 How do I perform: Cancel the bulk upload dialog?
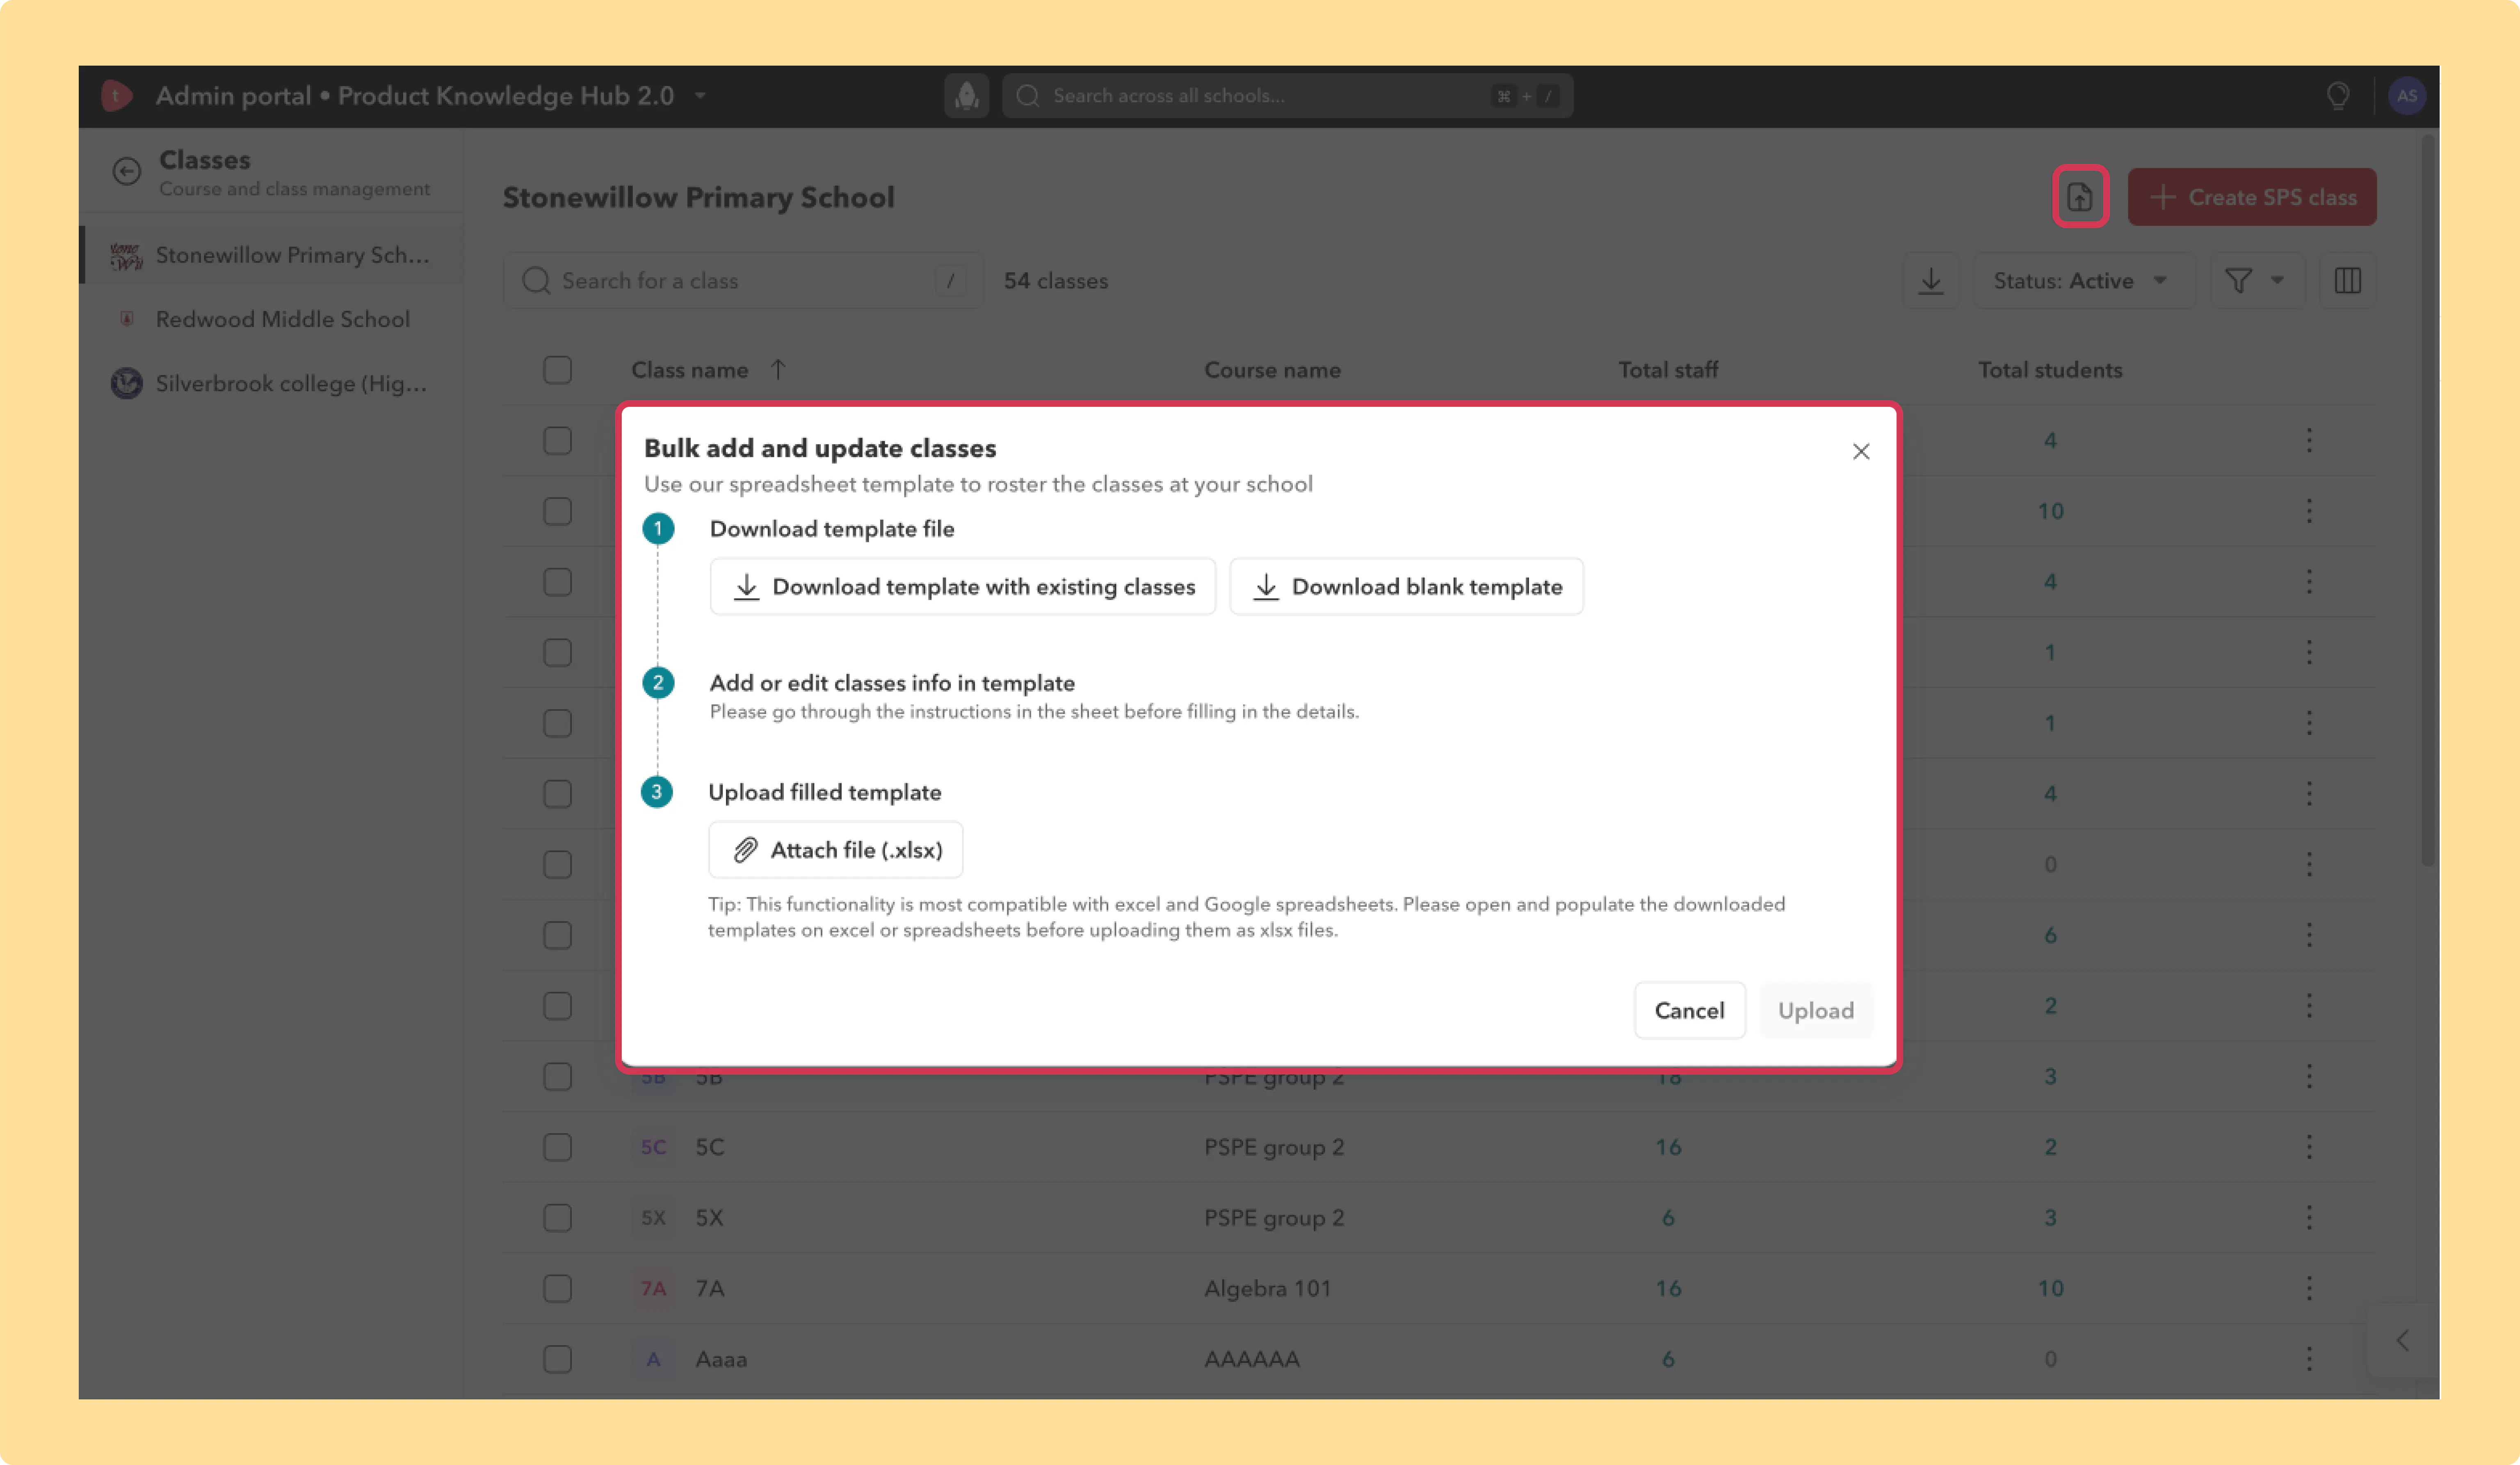click(x=1689, y=1010)
